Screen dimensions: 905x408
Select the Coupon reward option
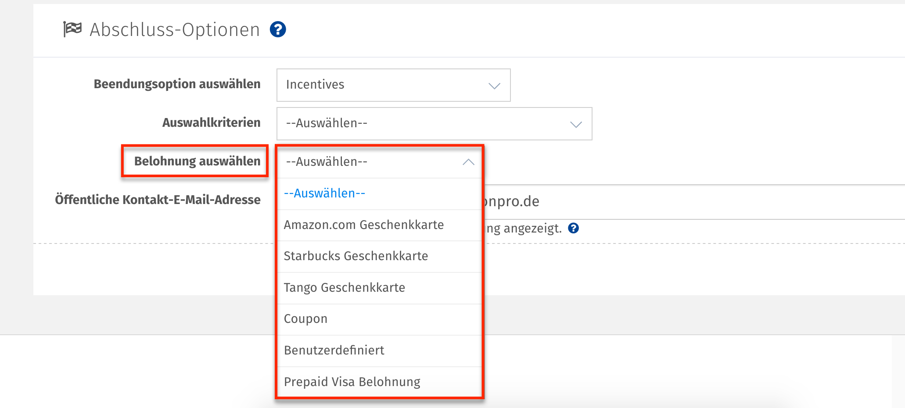pyautogui.click(x=305, y=319)
